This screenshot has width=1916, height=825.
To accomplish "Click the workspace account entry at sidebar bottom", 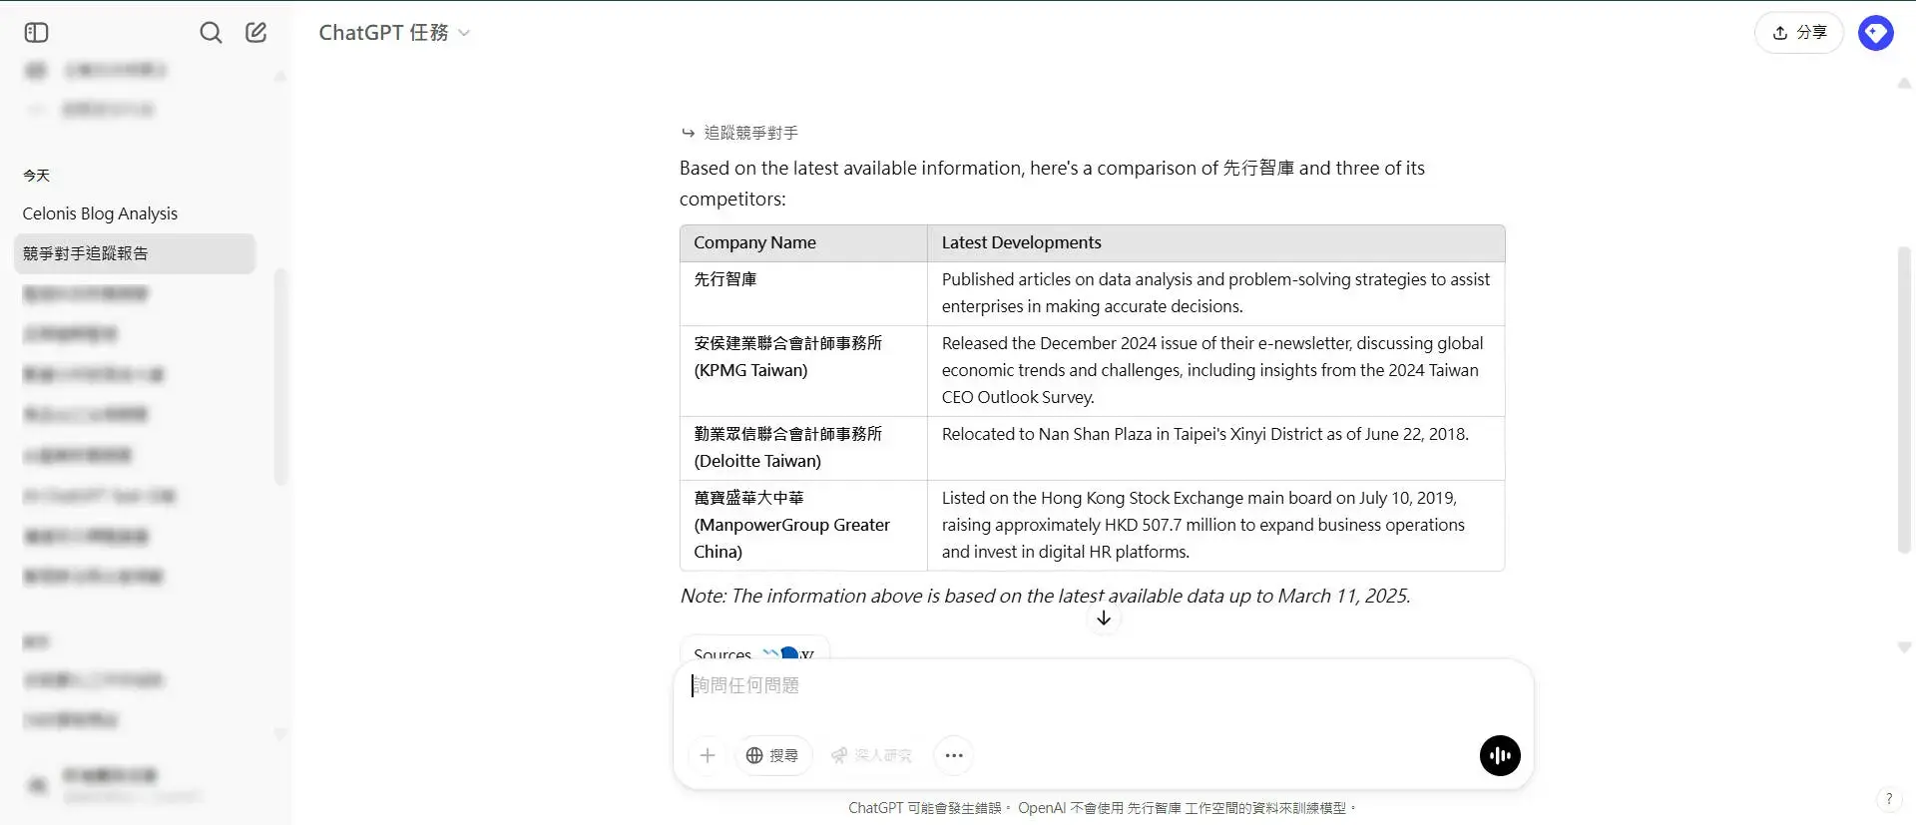I will point(135,785).
